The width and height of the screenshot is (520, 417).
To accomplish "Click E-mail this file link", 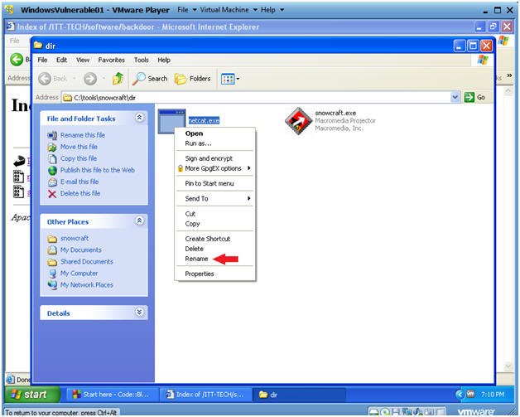I will 79,182.
